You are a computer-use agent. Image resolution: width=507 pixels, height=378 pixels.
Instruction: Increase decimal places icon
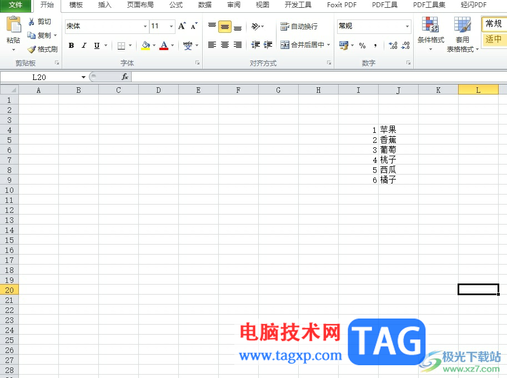coord(393,46)
